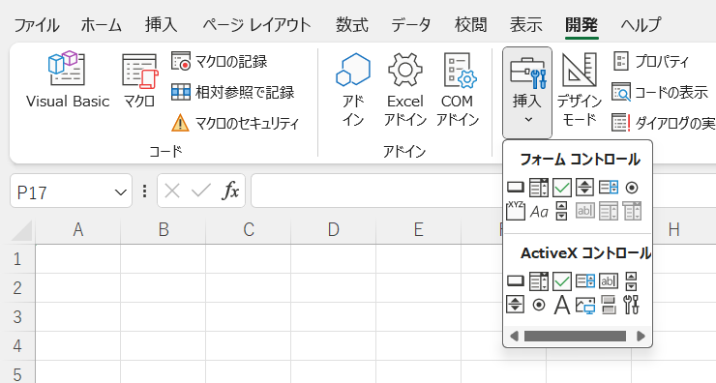Switch to the データ tab
This screenshot has height=383, width=716.
click(x=410, y=24)
